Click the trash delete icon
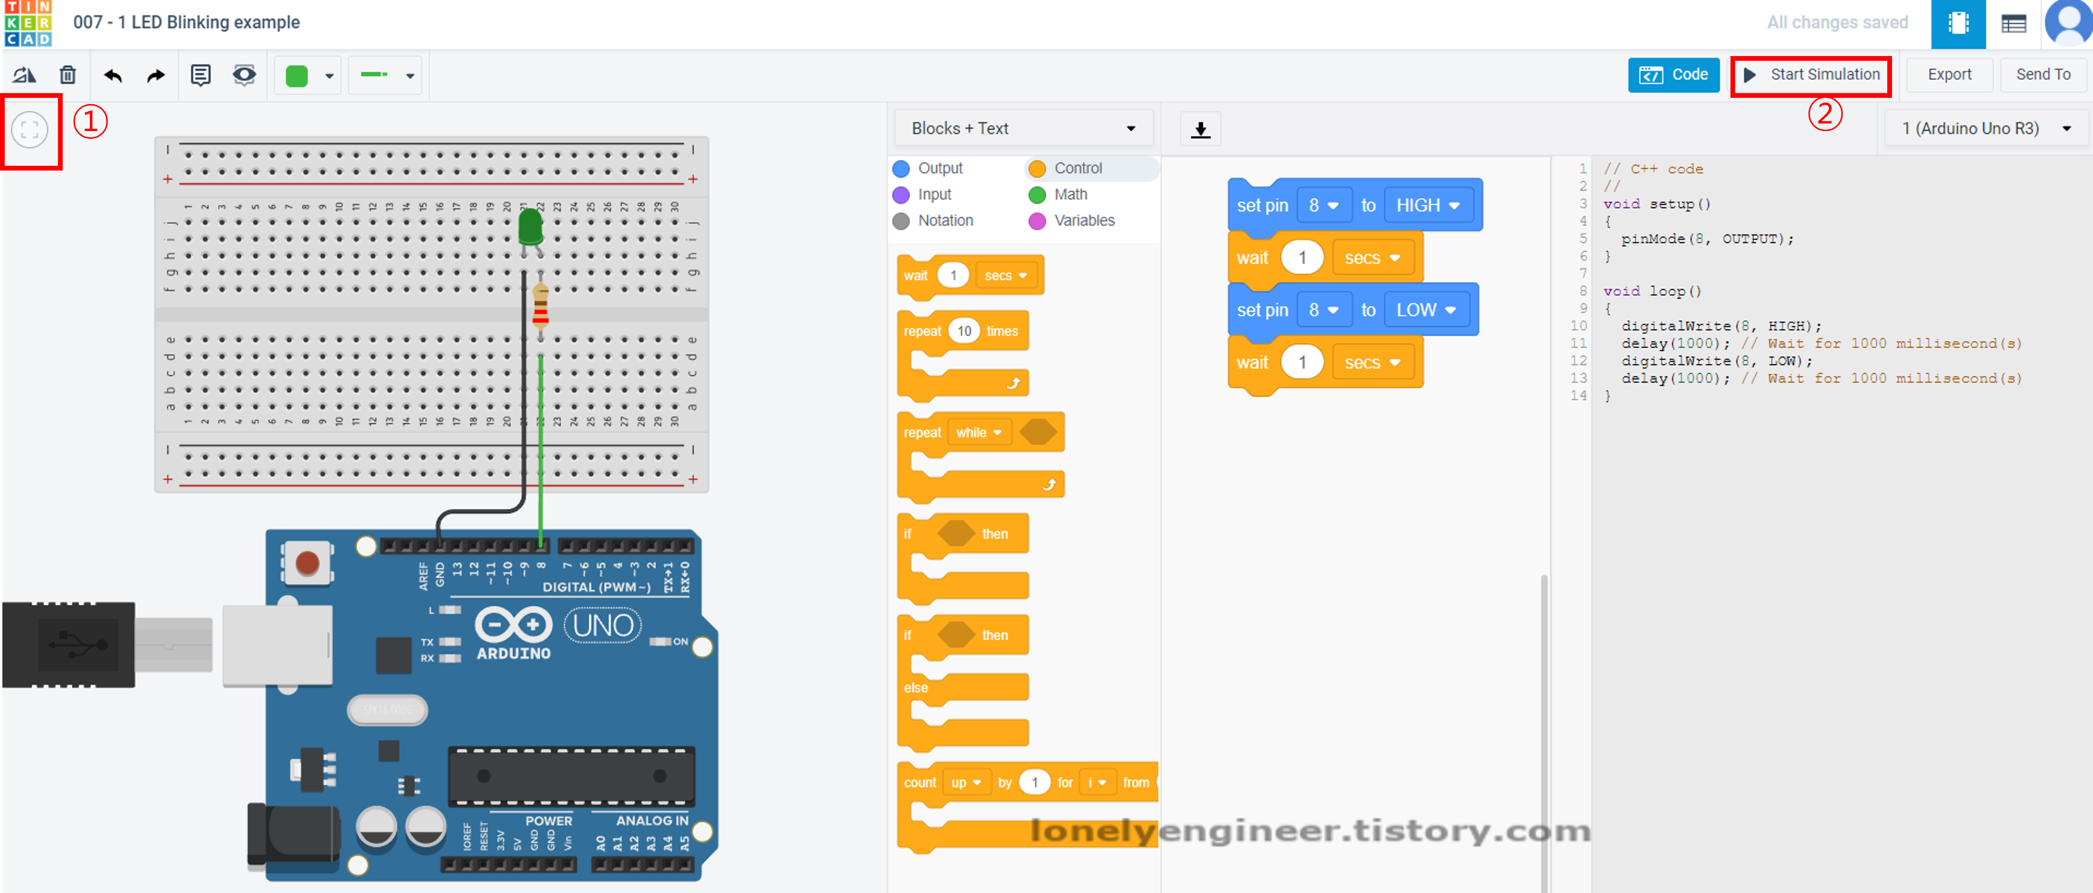The image size is (2093, 893). click(x=67, y=76)
